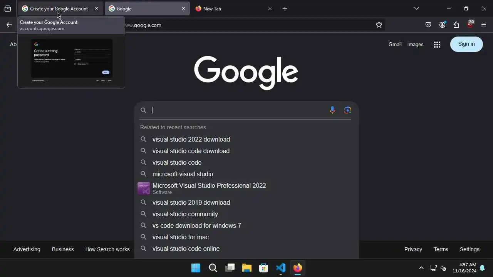
Task: Close the Google tab
Action: pyautogui.click(x=183, y=8)
